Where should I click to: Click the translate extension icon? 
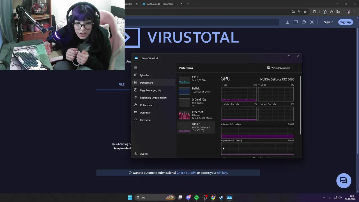338,12
